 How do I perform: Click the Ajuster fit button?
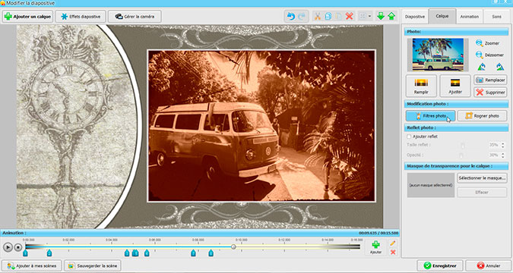tap(455, 86)
